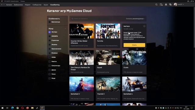Open the Помощь menu in title bar
The width and height of the screenshot is (195, 110).
click(x=23, y=1)
